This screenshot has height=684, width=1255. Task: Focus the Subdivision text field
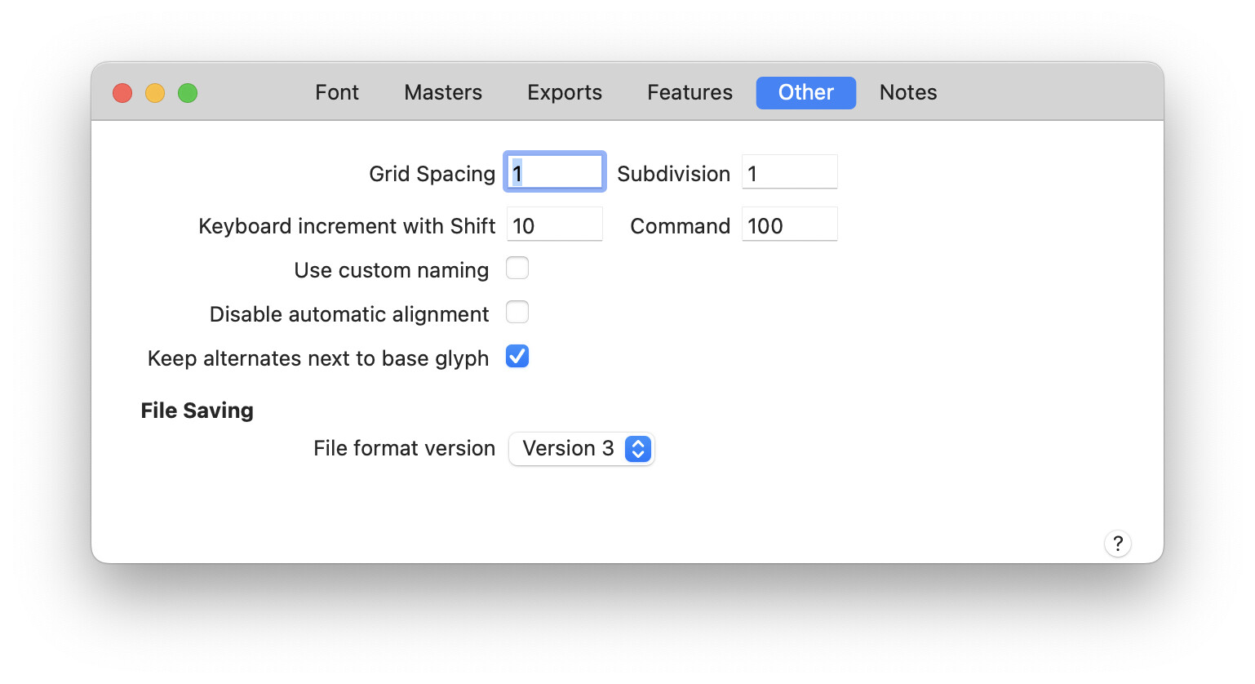coord(789,172)
